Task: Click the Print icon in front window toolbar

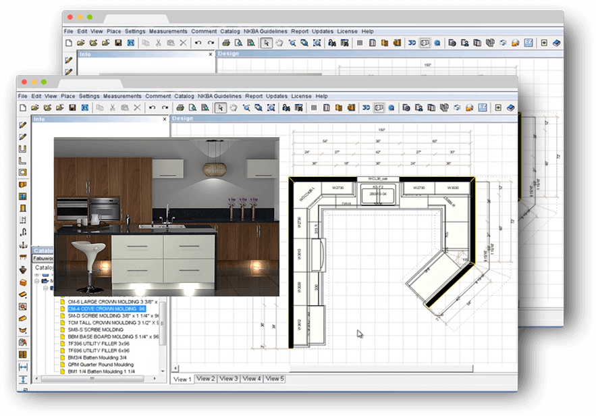Action: point(180,107)
